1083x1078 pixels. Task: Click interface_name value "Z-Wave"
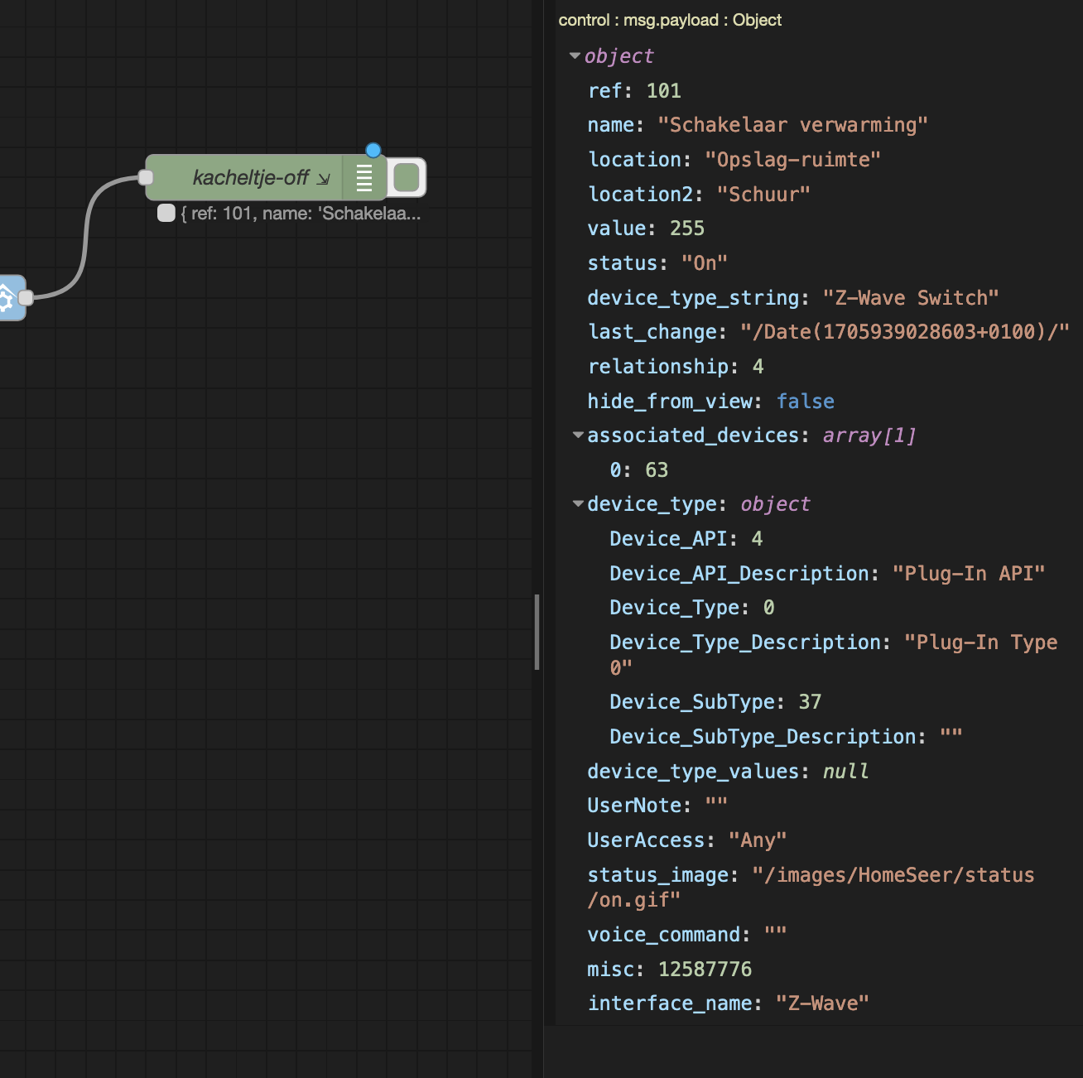tap(822, 1003)
